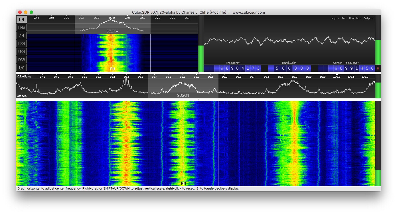Select the DSB demodulator mode

[21, 60]
